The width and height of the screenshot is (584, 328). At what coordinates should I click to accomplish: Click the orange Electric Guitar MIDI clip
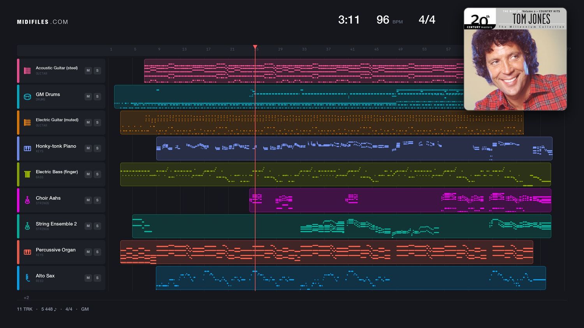(322, 123)
